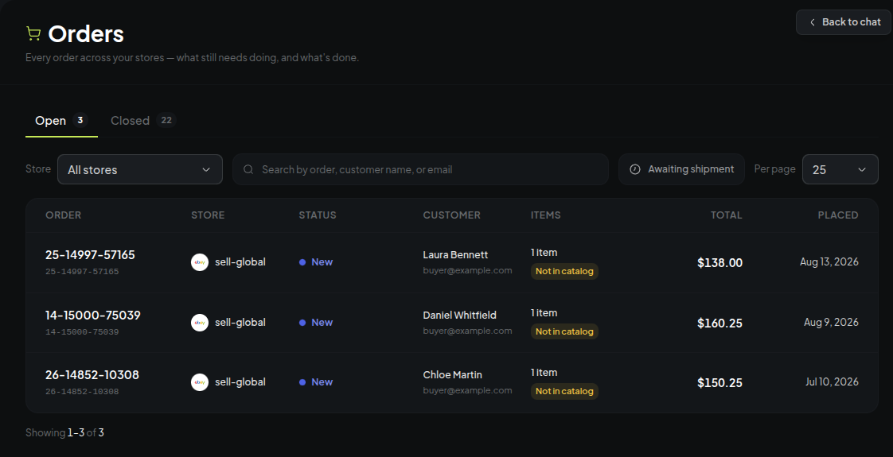Click the $160.25 total

coord(719,323)
